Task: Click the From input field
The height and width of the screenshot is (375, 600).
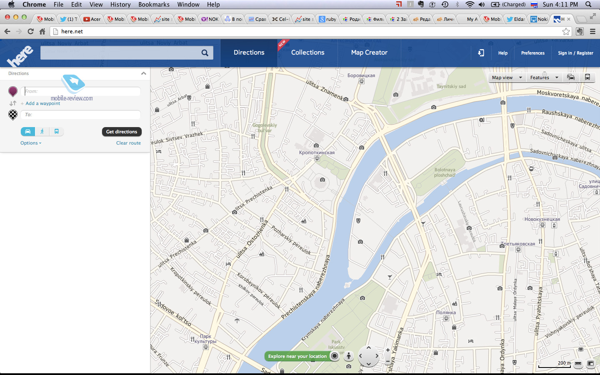Action: [x=81, y=91]
